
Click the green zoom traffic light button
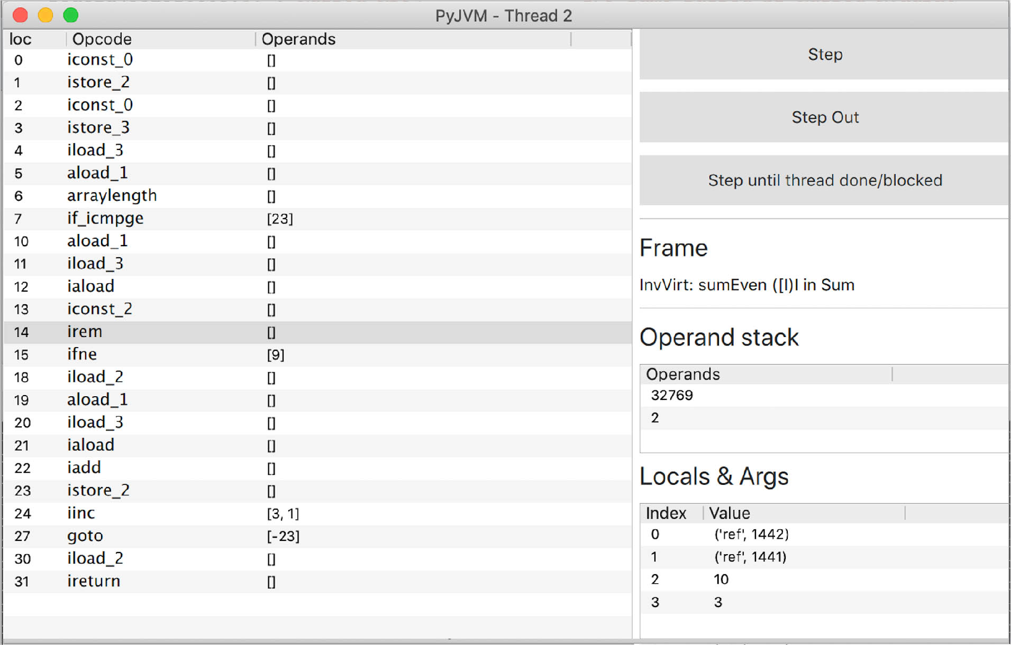69,15
